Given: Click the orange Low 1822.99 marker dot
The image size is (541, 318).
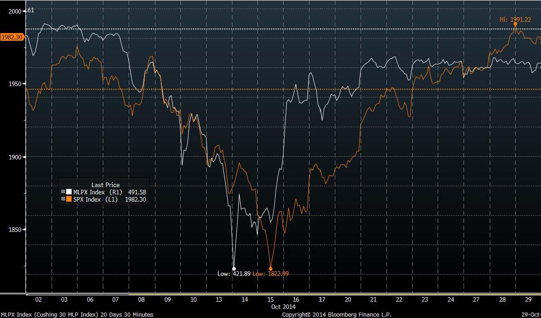Looking at the screenshot, I should tap(270, 269).
